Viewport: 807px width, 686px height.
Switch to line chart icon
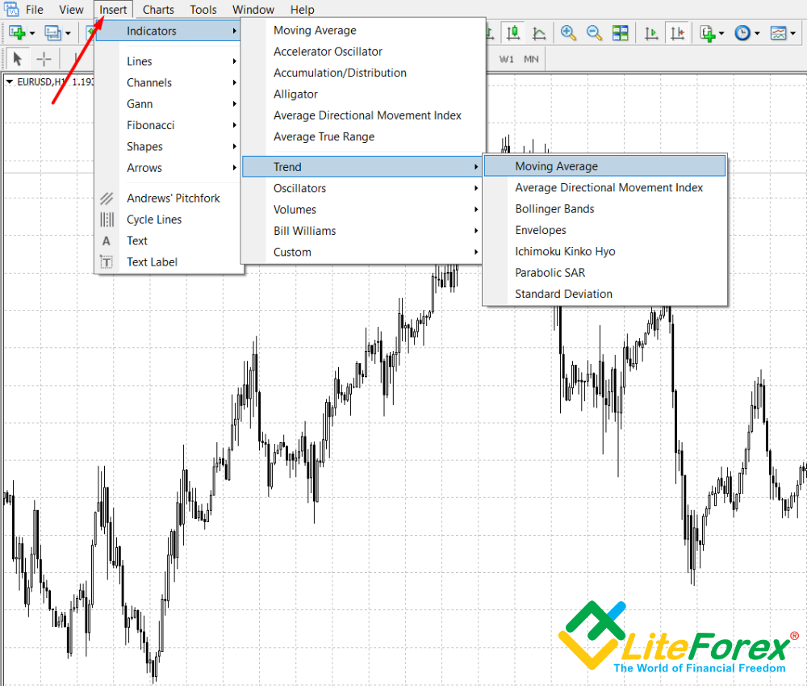[538, 33]
